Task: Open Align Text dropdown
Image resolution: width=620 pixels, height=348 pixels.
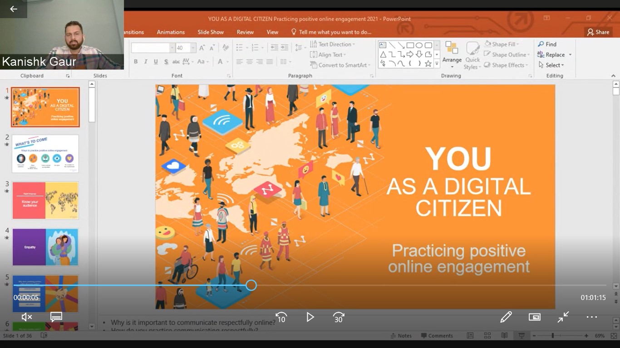Action: (x=328, y=54)
